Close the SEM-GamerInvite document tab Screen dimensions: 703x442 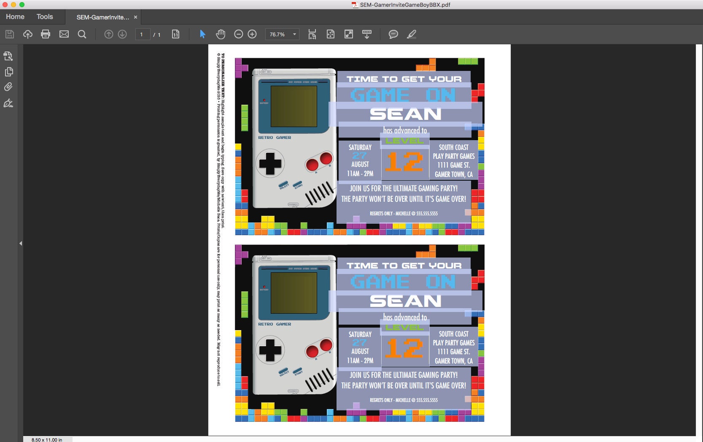tap(135, 17)
